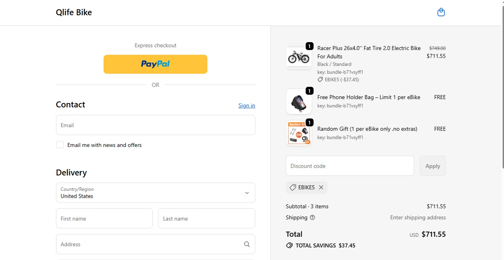Click into the First name field

pos(104,218)
